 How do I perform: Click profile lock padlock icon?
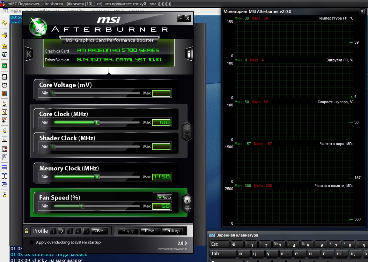(27, 231)
